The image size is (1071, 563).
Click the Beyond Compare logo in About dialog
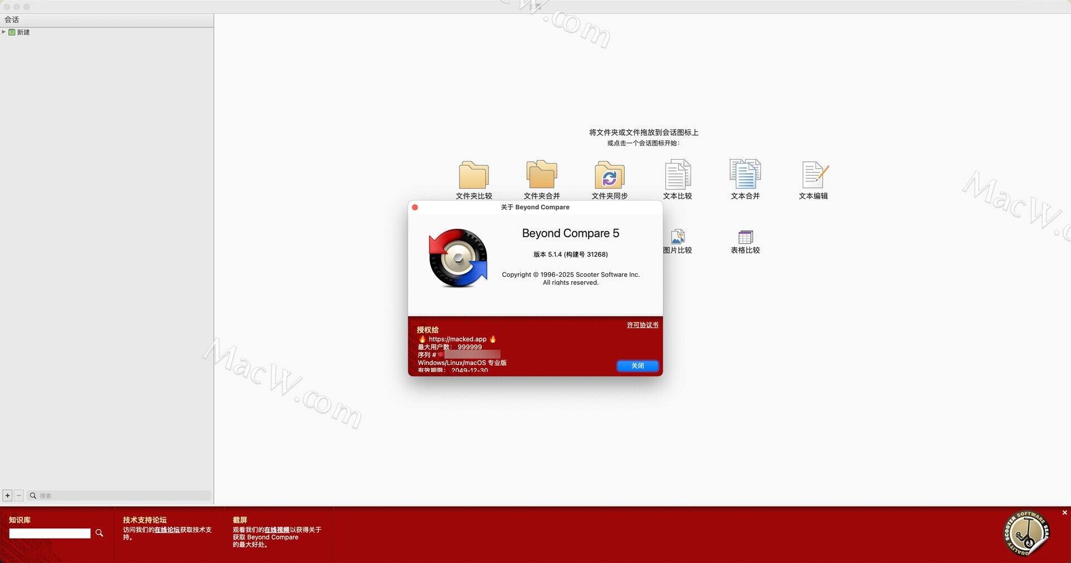point(458,258)
